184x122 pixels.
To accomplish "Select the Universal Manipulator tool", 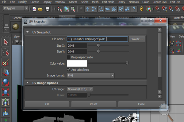I will tap(6, 102).
